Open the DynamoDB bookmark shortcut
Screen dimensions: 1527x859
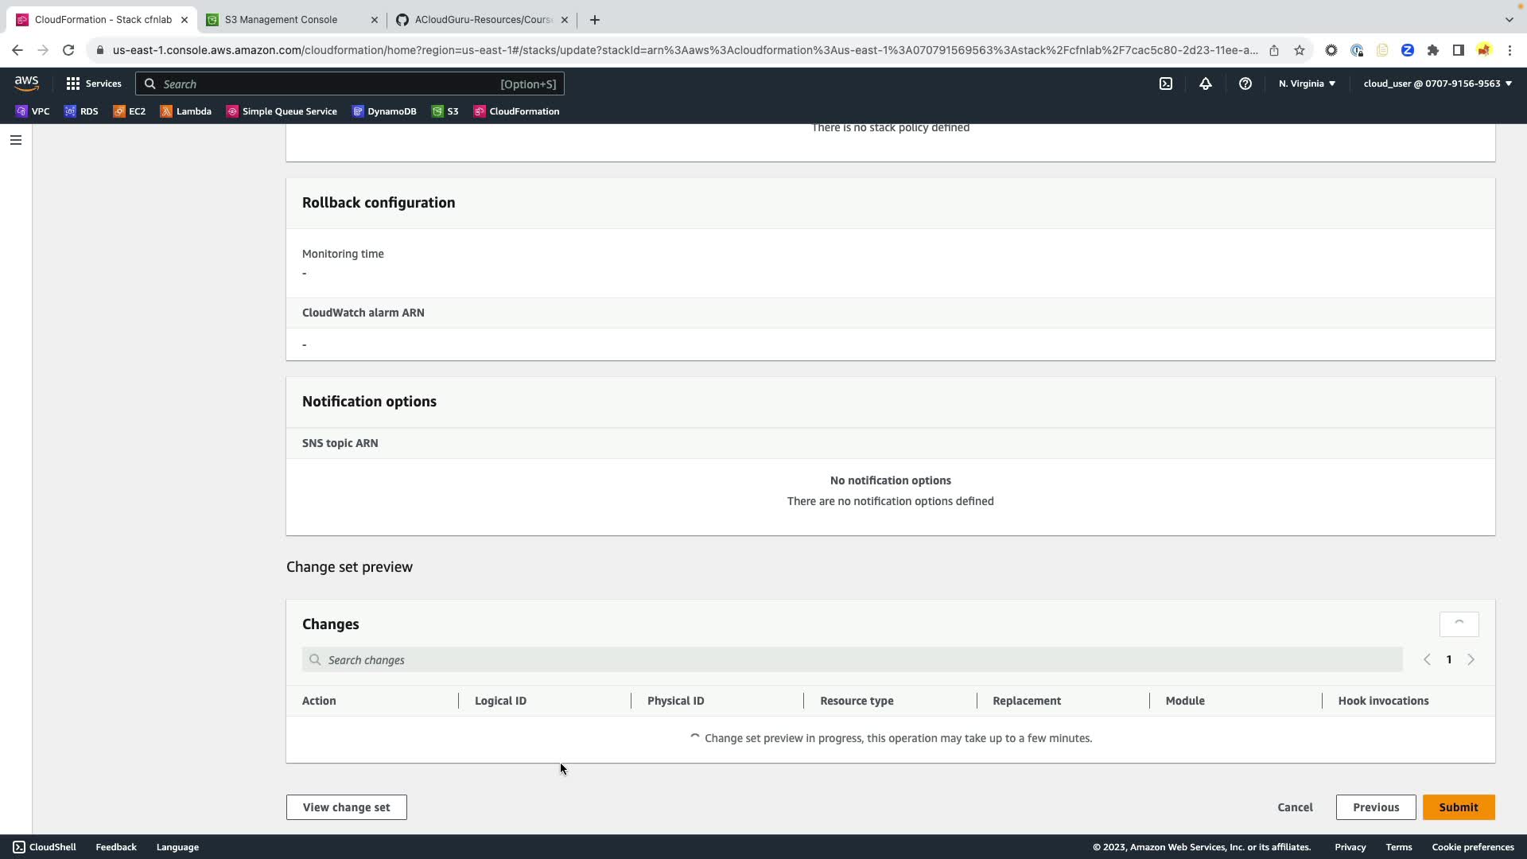click(x=385, y=111)
